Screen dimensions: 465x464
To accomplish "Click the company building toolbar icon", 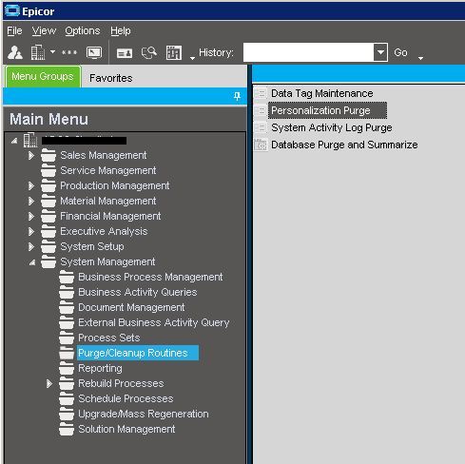I will [38, 52].
